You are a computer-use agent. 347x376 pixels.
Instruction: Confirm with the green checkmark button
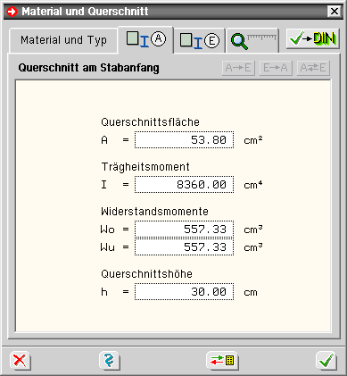[x=326, y=361]
